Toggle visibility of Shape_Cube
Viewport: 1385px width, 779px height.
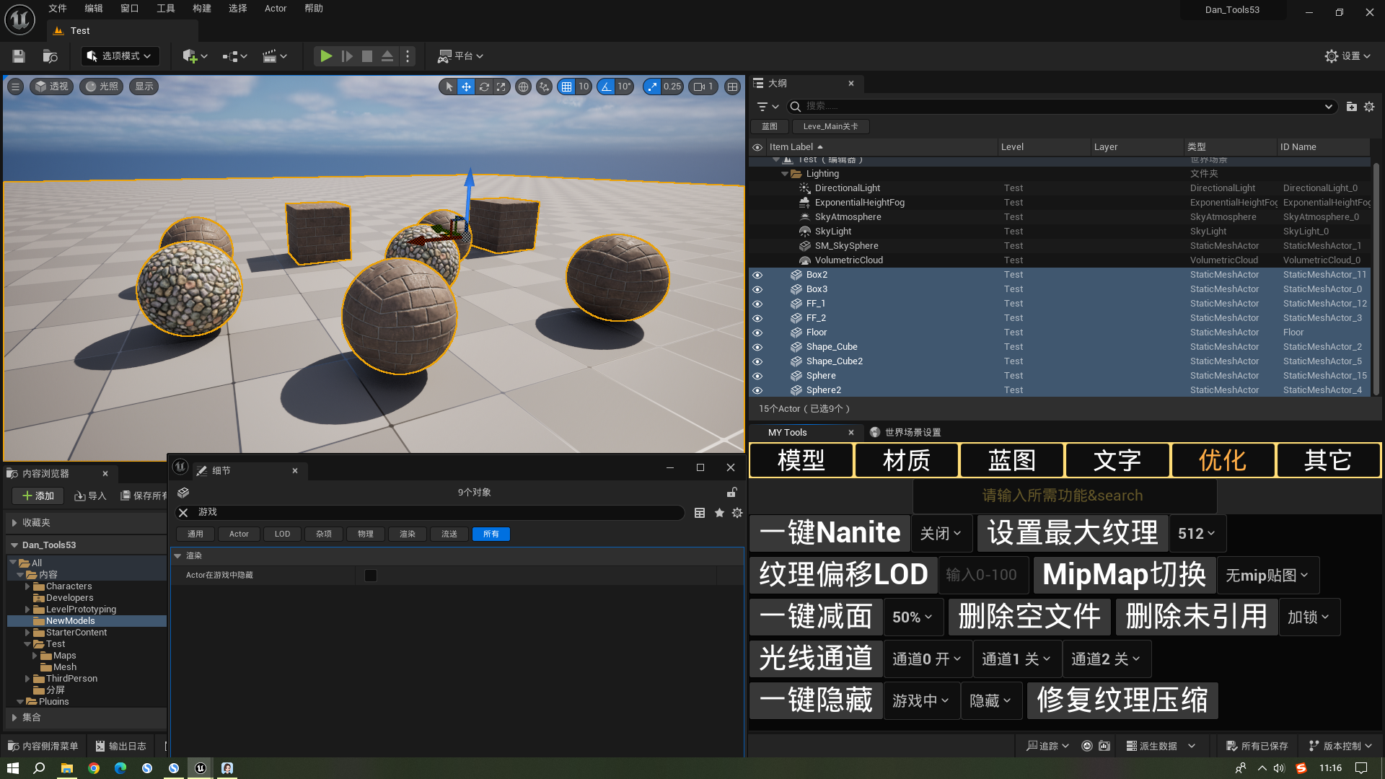pos(757,347)
